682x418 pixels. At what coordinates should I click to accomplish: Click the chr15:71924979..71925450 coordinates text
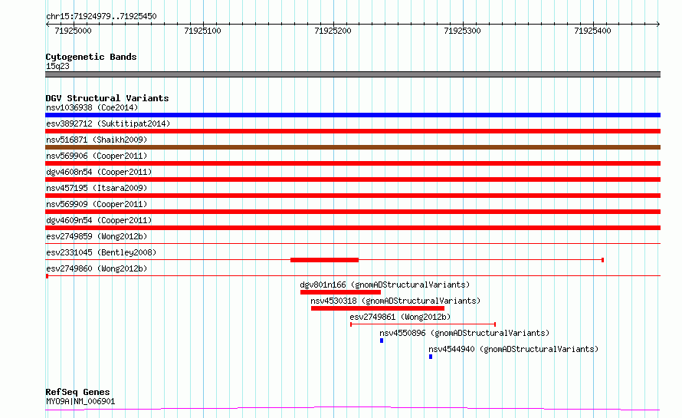tap(101, 17)
